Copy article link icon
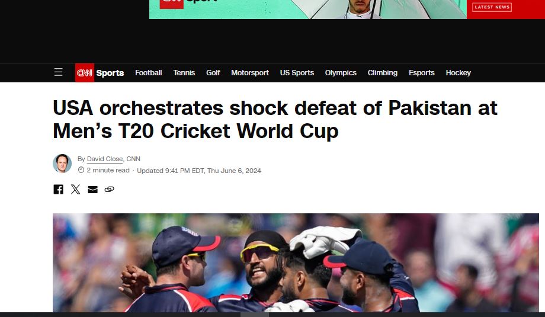The height and width of the screenshot is (317, 545). (109, 190)
